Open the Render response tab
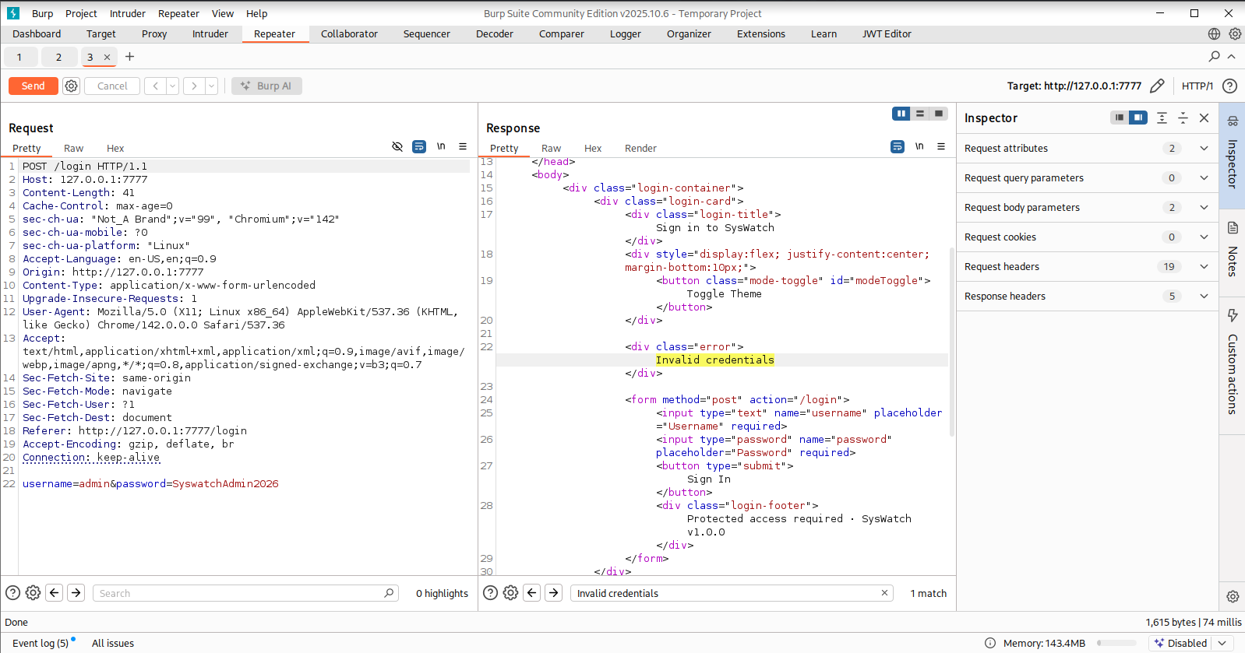Image resolution: width=1245 pixels, height=653 pixels. 640,148
